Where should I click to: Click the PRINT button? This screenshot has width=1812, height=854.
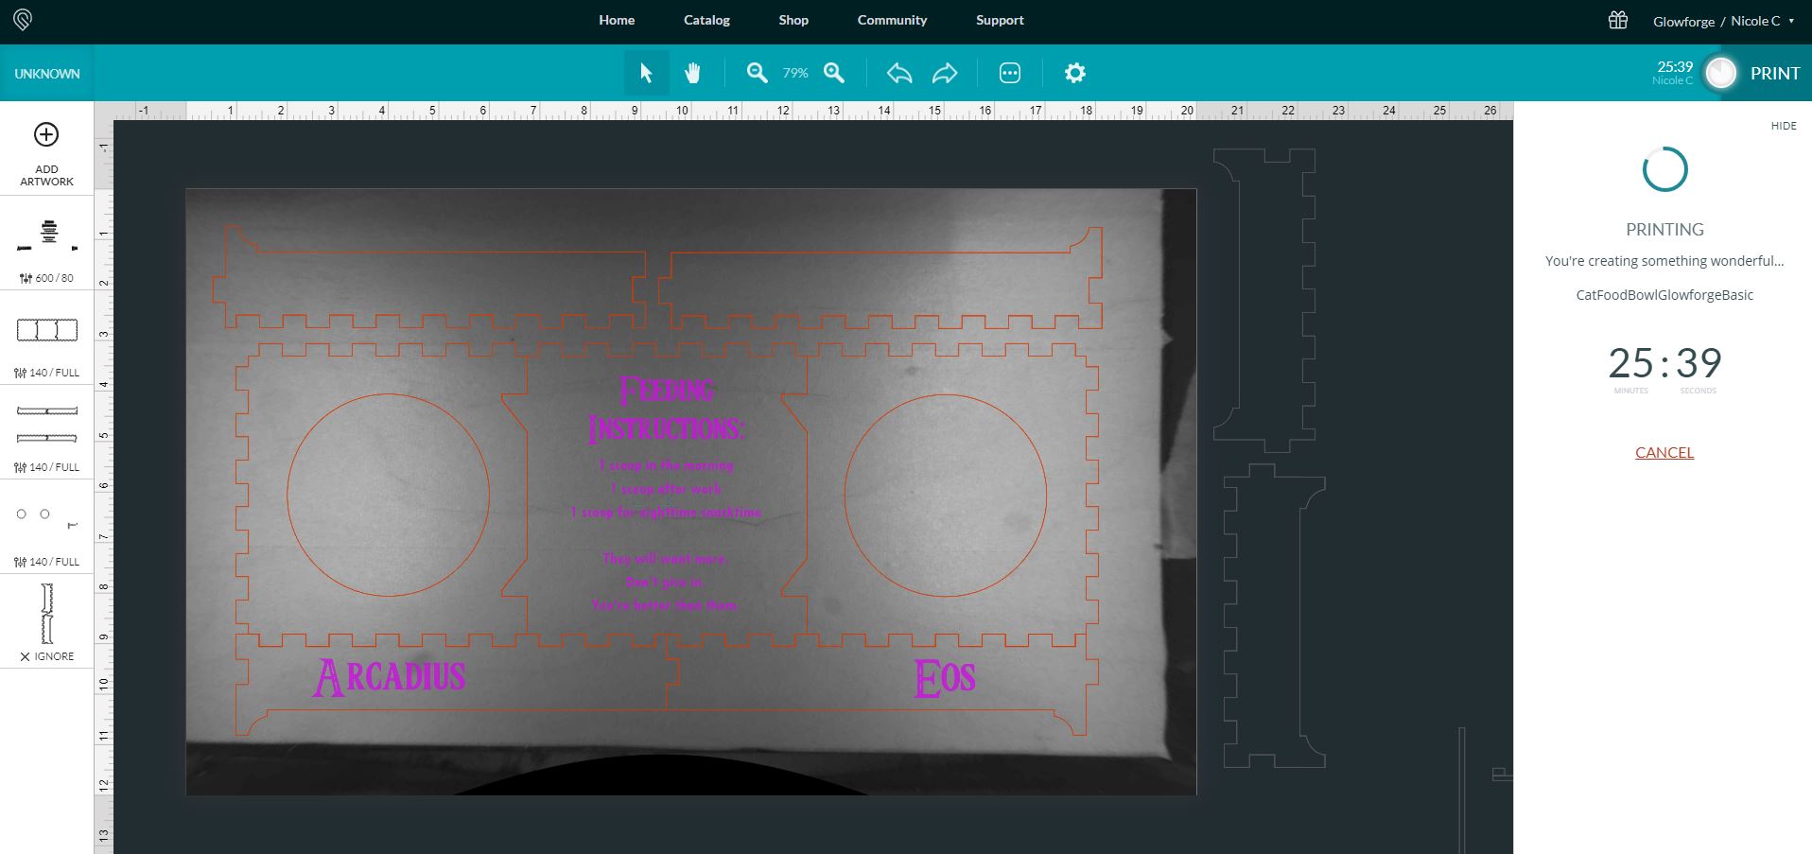(x=1774, y=74)
